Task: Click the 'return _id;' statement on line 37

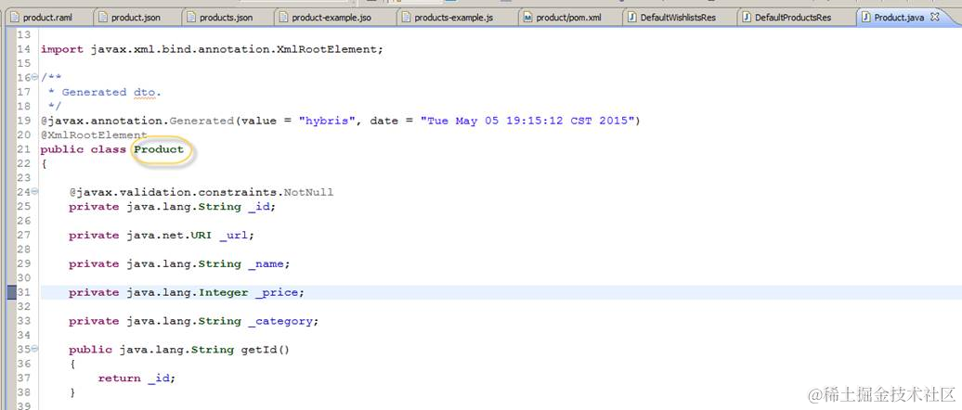Action: [136, 378]
